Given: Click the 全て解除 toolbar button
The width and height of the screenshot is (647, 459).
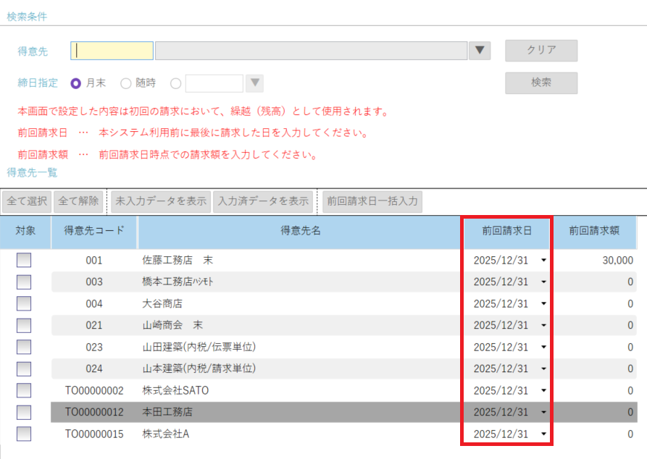Looking at the screenshot, I should tap(78, 201).
